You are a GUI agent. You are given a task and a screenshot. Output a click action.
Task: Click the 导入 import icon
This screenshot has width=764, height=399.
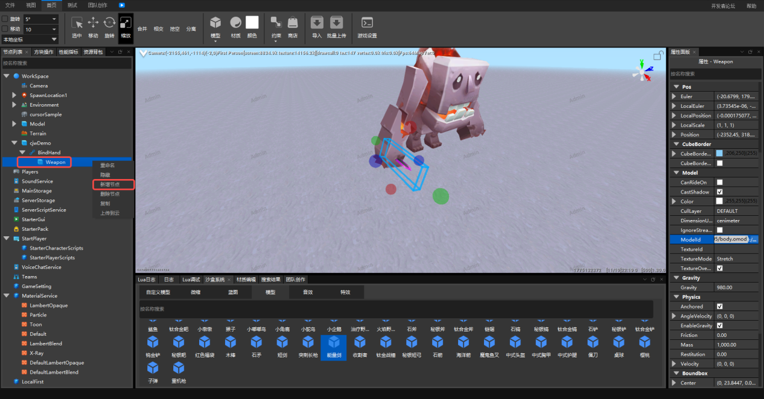[x=317, y=24]
